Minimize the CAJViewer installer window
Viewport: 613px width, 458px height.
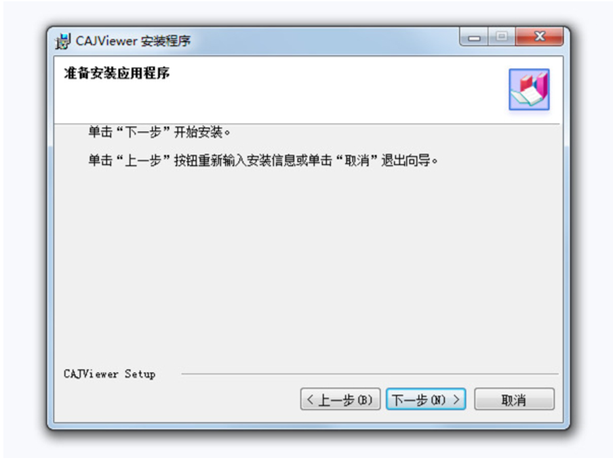474,37
